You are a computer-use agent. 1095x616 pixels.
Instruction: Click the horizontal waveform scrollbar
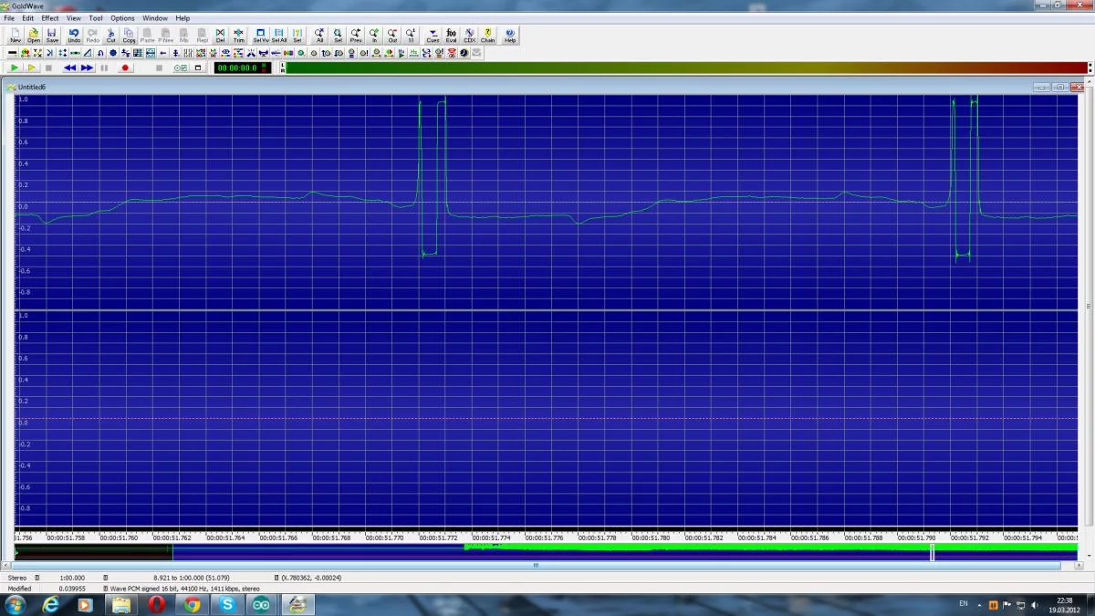click(x=536, y=565)
